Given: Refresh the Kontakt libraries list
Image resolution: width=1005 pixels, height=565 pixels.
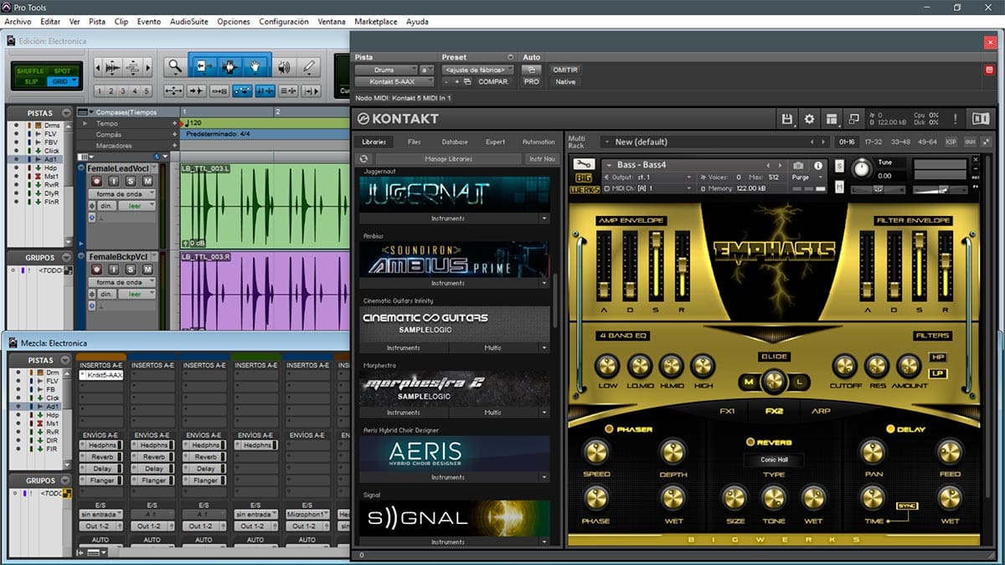Looking at the screenshot, I should pos(363,158).
